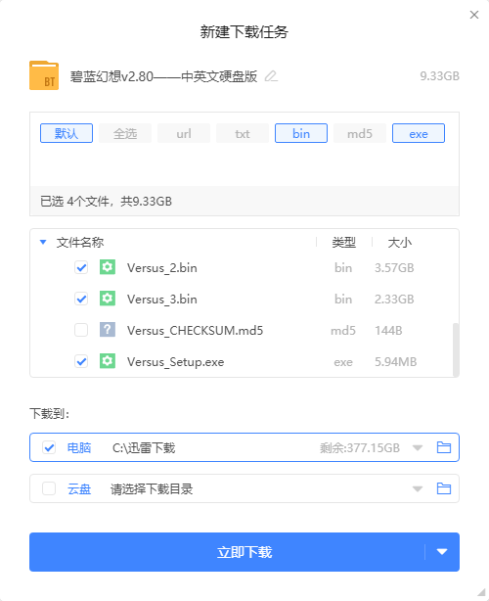The width and height of the screenshot is (489, 601).
Task: Click the Versus_2.bin file type icon
Action: [108, 267]
